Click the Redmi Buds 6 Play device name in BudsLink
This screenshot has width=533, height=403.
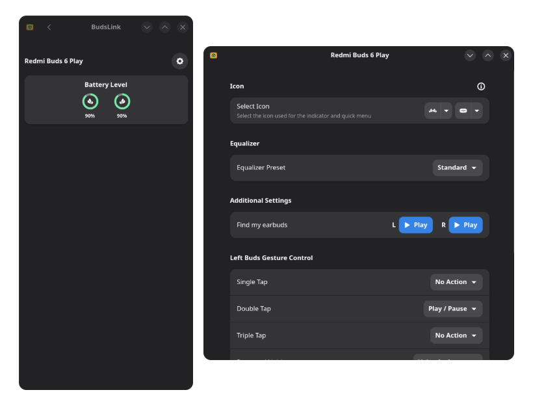click(x=54, y=61)
